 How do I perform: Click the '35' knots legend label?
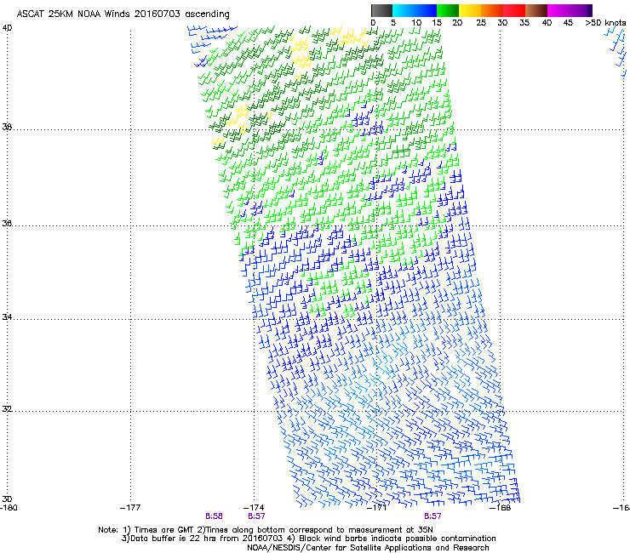(524, 22)
